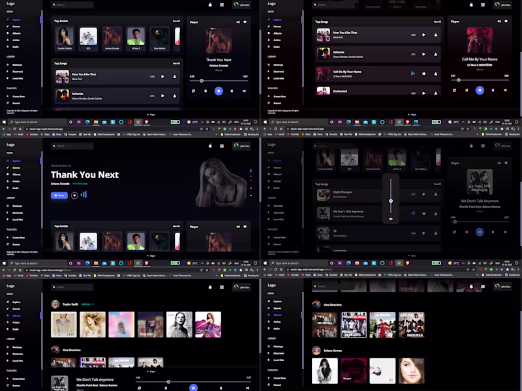Click Top Songs See All on the volume popup screen

(x=437, y=184)
